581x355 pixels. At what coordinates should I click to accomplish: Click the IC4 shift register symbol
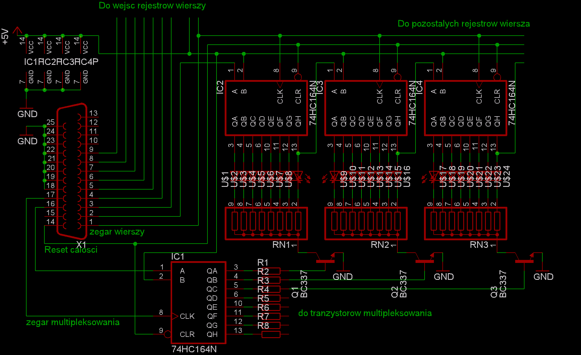click(465, 108)
